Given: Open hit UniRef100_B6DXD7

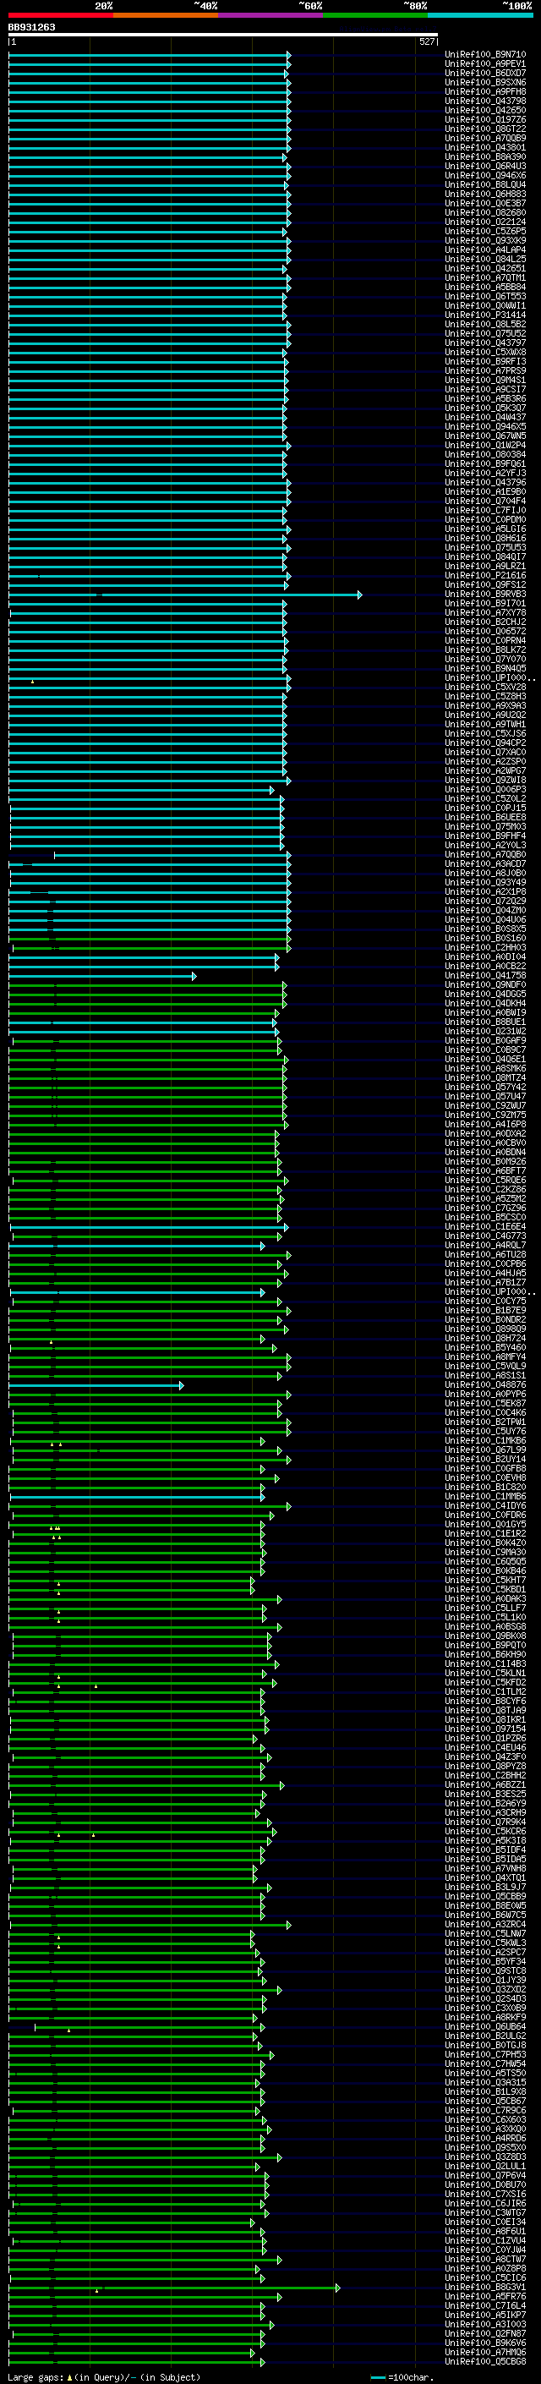Looking at the screenshot, I should pyautogui.click(x=485, y=73).
